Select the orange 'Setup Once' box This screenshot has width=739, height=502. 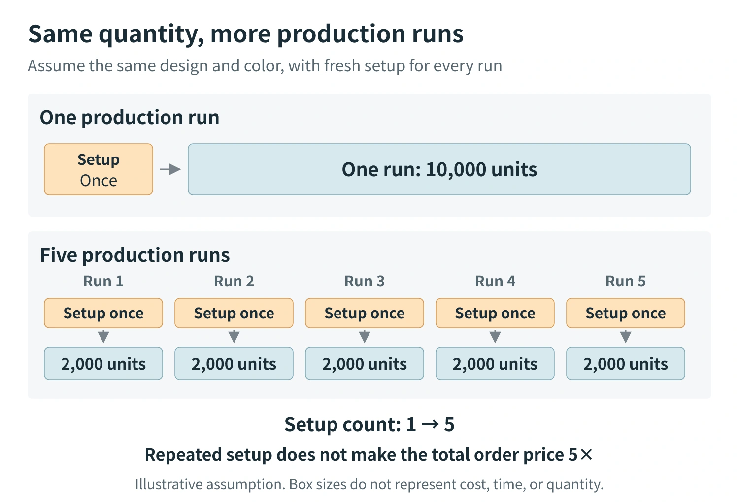click(99, 169)
